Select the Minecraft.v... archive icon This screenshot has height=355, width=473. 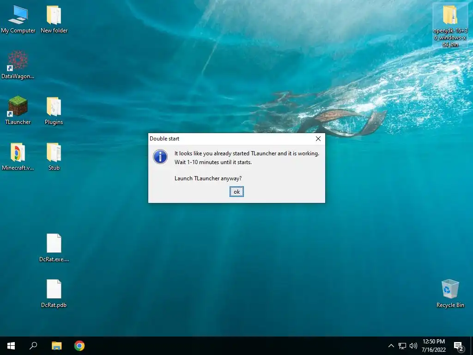coord(18,156)
